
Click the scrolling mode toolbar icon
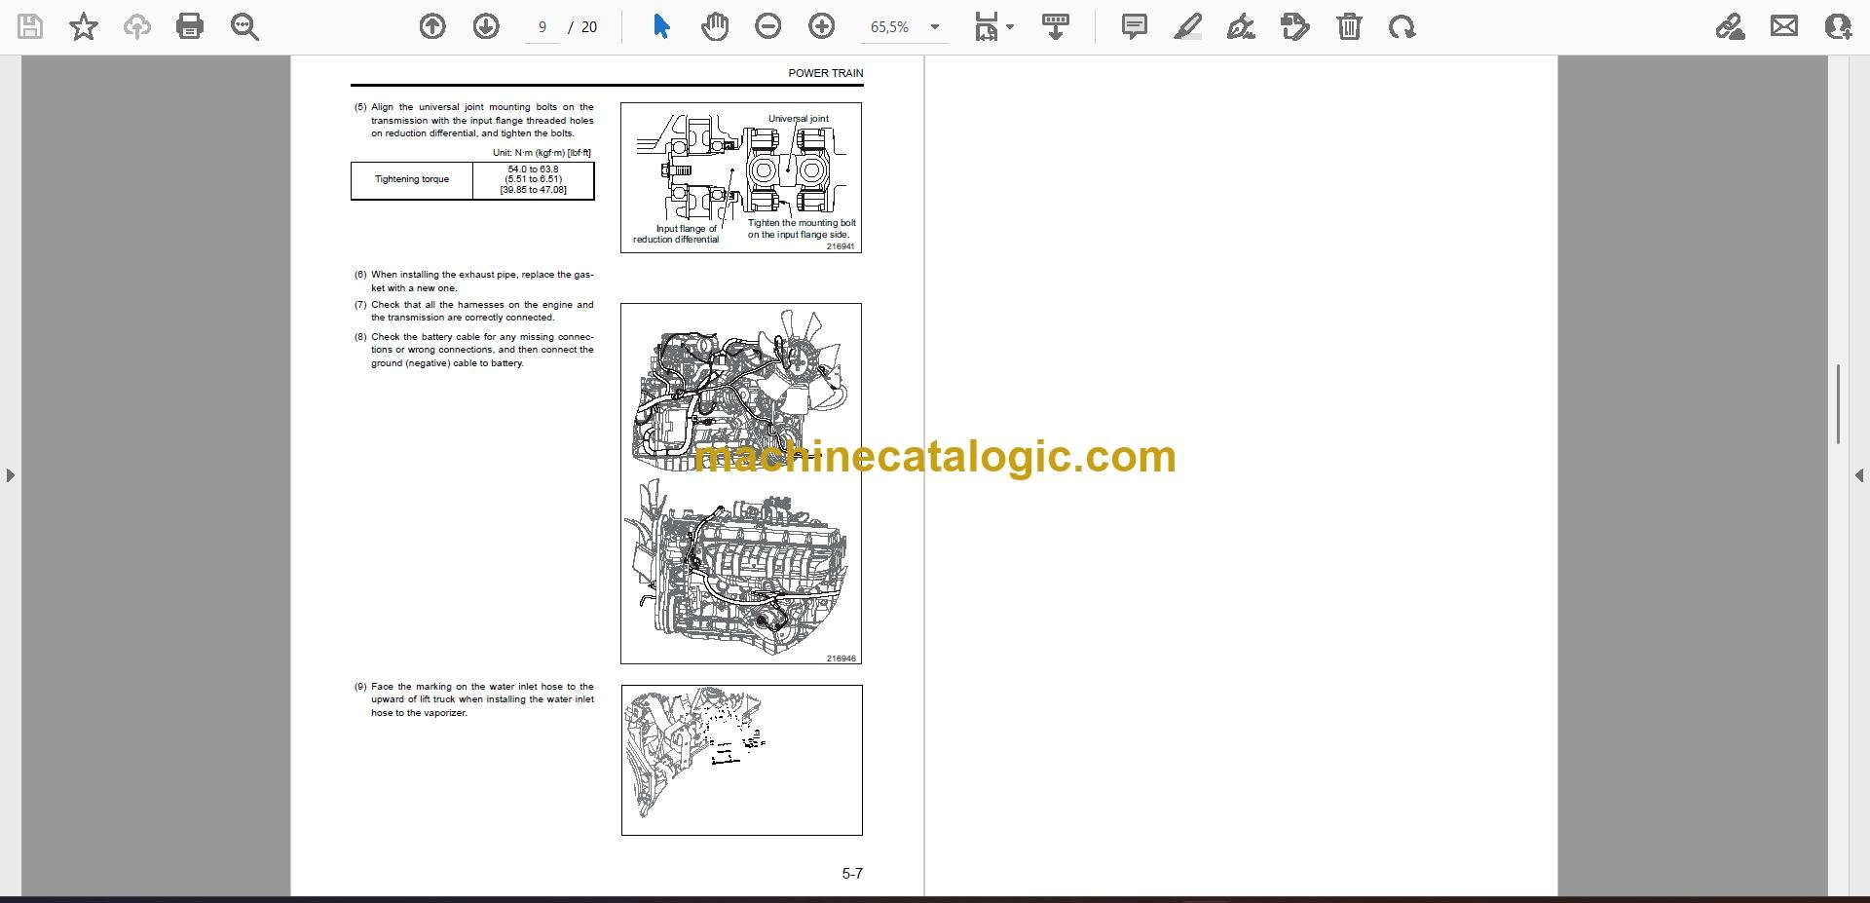pos(1056,26)
